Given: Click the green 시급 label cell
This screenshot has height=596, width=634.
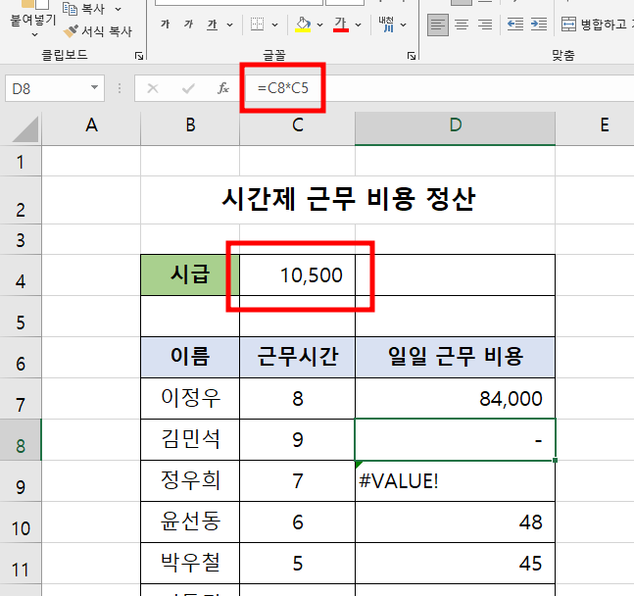Looking at the screenshot, I should point(190,275).
